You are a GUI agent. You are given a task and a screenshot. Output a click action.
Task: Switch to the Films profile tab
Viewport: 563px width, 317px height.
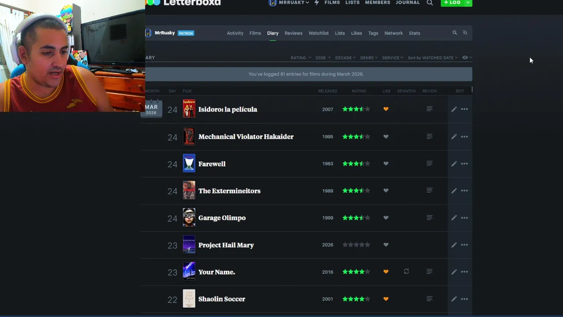tap(255, 33)
